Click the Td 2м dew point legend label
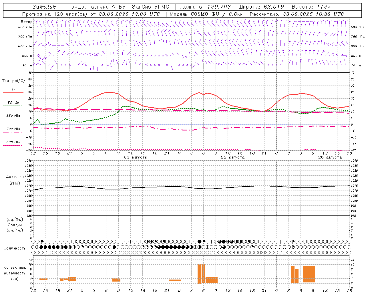 13,102
